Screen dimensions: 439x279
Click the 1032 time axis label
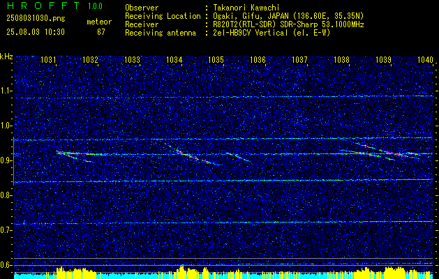pos(91,59)
